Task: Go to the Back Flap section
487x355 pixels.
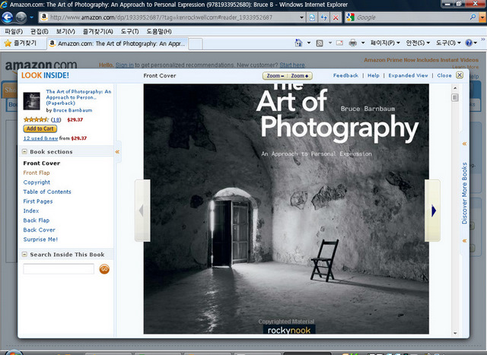Action: [x=37, y=220]
